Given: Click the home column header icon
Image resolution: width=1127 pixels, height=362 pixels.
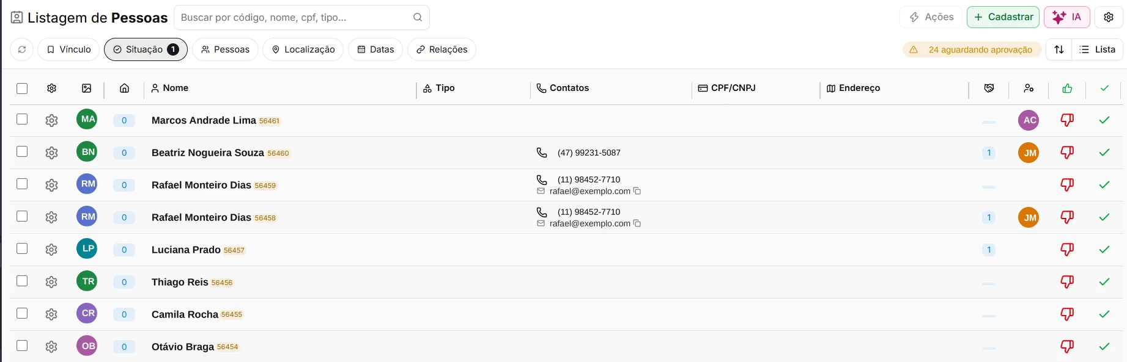Looking at the screenshot, I should (x=124, y=89).
